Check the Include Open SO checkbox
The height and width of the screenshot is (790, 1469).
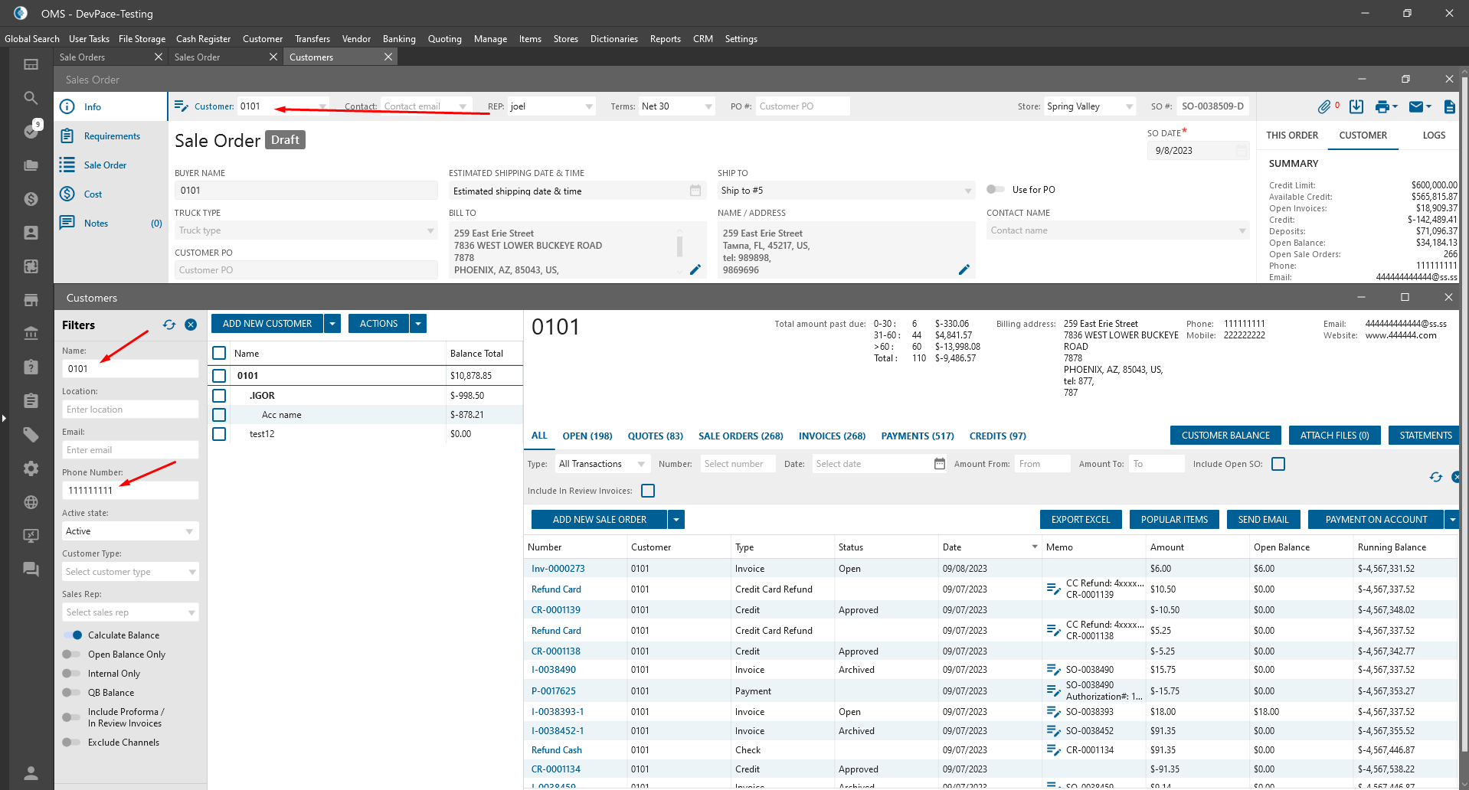1278,464
